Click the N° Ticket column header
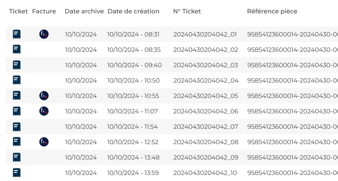This screenshot has width=338, height=181. [x=187, y=11]
